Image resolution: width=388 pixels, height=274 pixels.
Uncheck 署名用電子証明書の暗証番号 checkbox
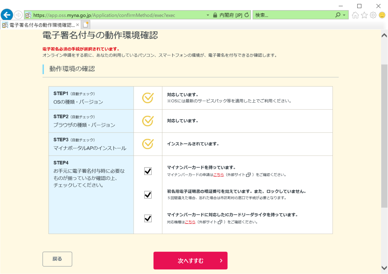[x=148, y=195]
